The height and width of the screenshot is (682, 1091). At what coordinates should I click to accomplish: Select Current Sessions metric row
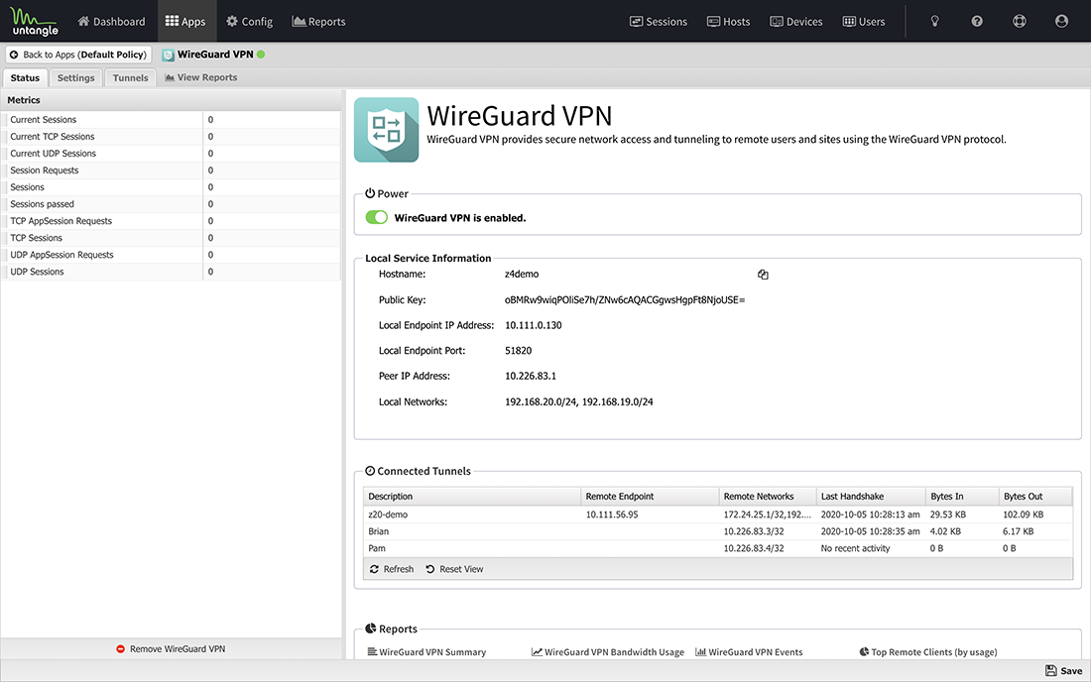tap(172, 120)
